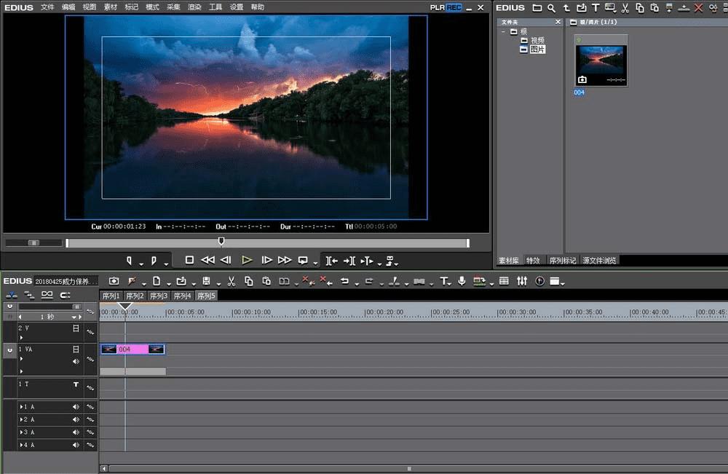Image resolution: width=728 pixels, height=474 pixels.
Task: Open the 特效 effects tab
Action: (x=534, y=261)
